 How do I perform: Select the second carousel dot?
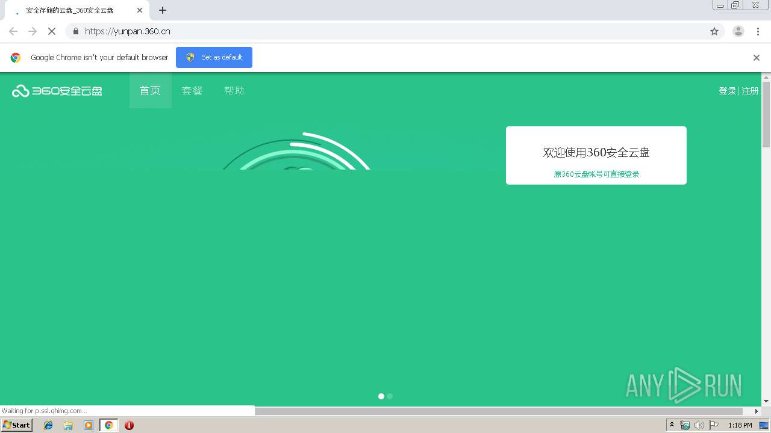390,396
